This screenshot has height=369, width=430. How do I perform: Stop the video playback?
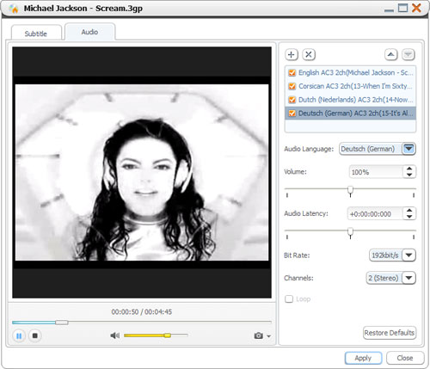(x=35, y=335)
